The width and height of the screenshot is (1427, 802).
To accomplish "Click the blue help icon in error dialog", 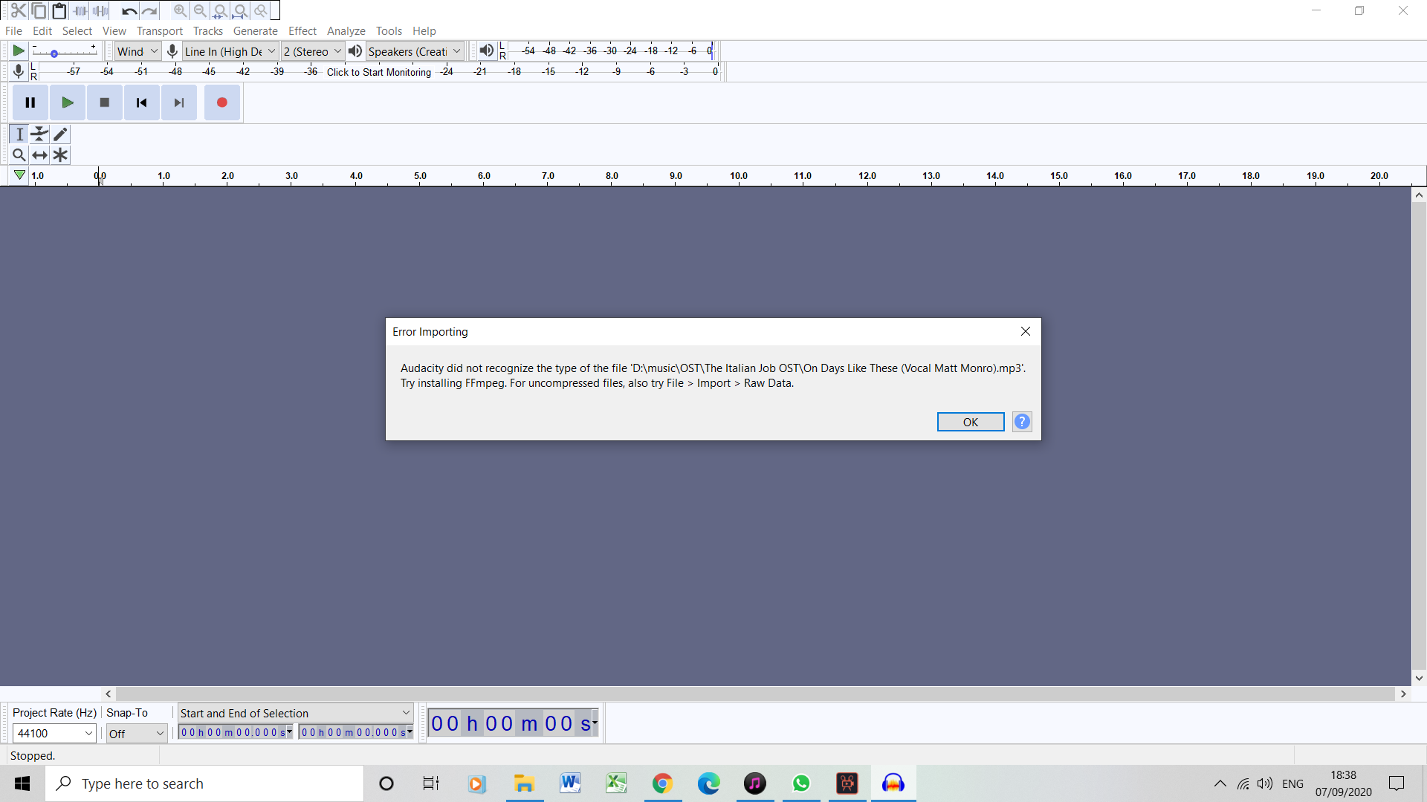I will tap(1022, 422).
